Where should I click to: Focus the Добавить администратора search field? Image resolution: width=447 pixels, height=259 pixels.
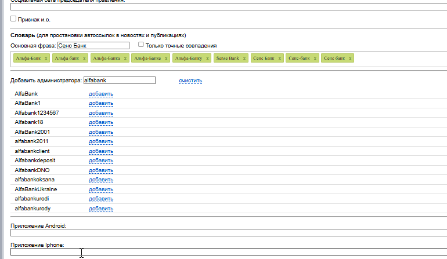click(120, 81)
